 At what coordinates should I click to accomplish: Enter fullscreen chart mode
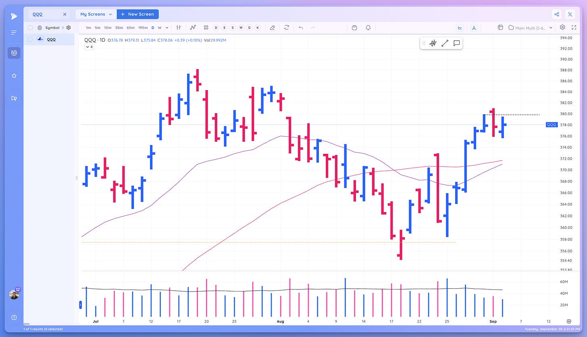pos(574,27)
